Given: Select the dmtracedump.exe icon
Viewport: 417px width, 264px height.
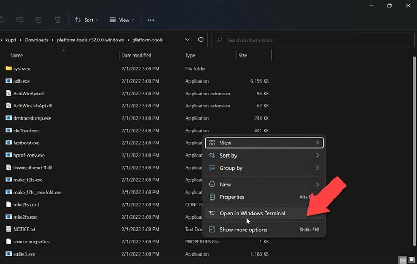Looking at the screenshot, I should coord(8,118).
